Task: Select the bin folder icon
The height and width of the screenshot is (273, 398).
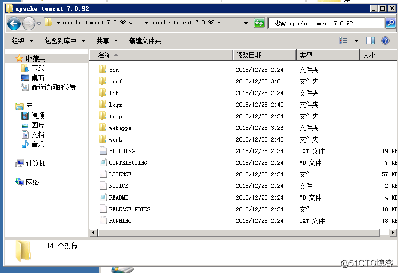Action: tap(103, 69)
